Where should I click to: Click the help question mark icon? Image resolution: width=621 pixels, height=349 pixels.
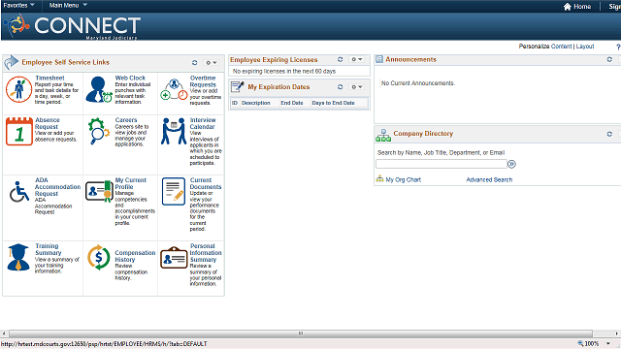coord(618,48)
